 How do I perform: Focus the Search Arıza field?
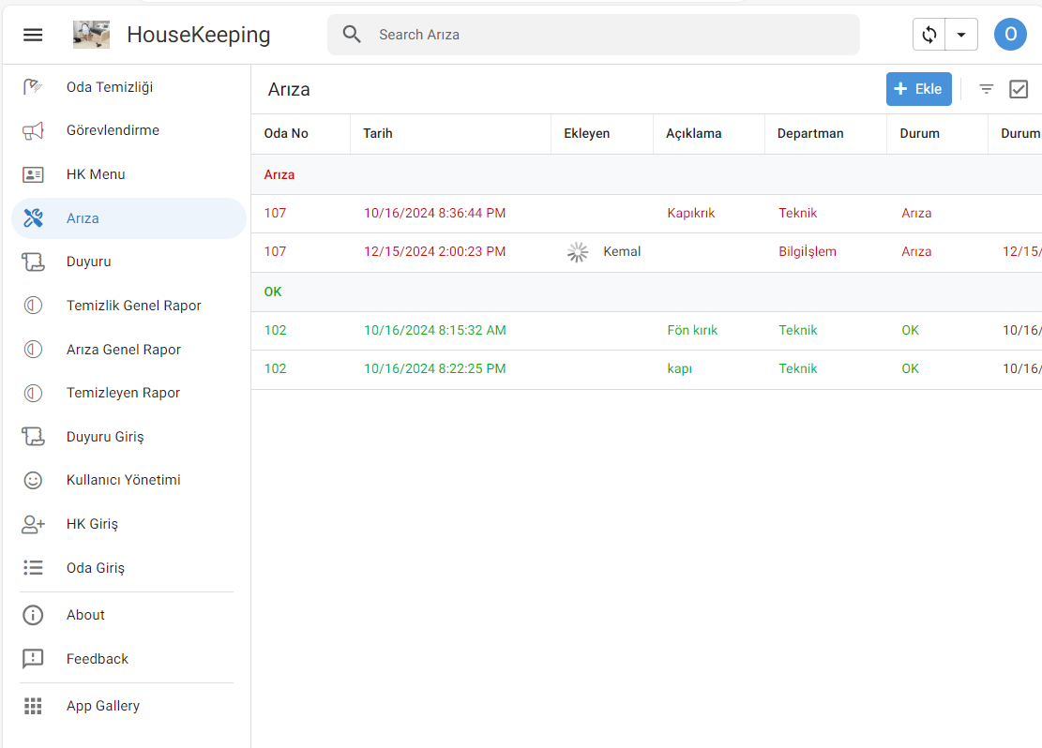coord(594,35)
